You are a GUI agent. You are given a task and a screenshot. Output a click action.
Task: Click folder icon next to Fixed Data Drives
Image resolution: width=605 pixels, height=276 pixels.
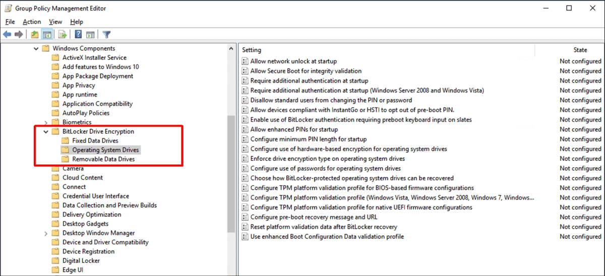[65, 141]
